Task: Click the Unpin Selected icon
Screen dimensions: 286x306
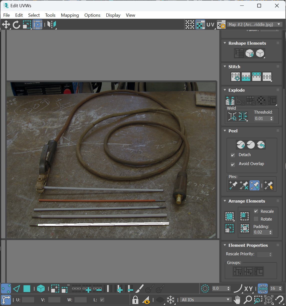Action: [x=244, y=186]
